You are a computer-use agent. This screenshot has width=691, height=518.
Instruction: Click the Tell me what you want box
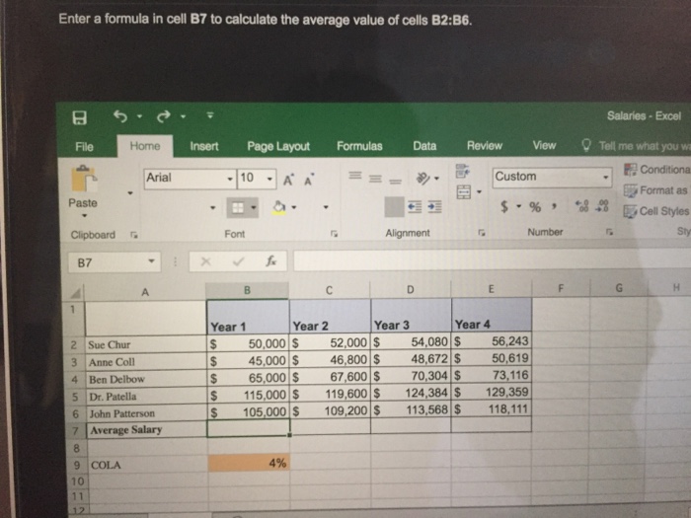(x=637, y=146)
